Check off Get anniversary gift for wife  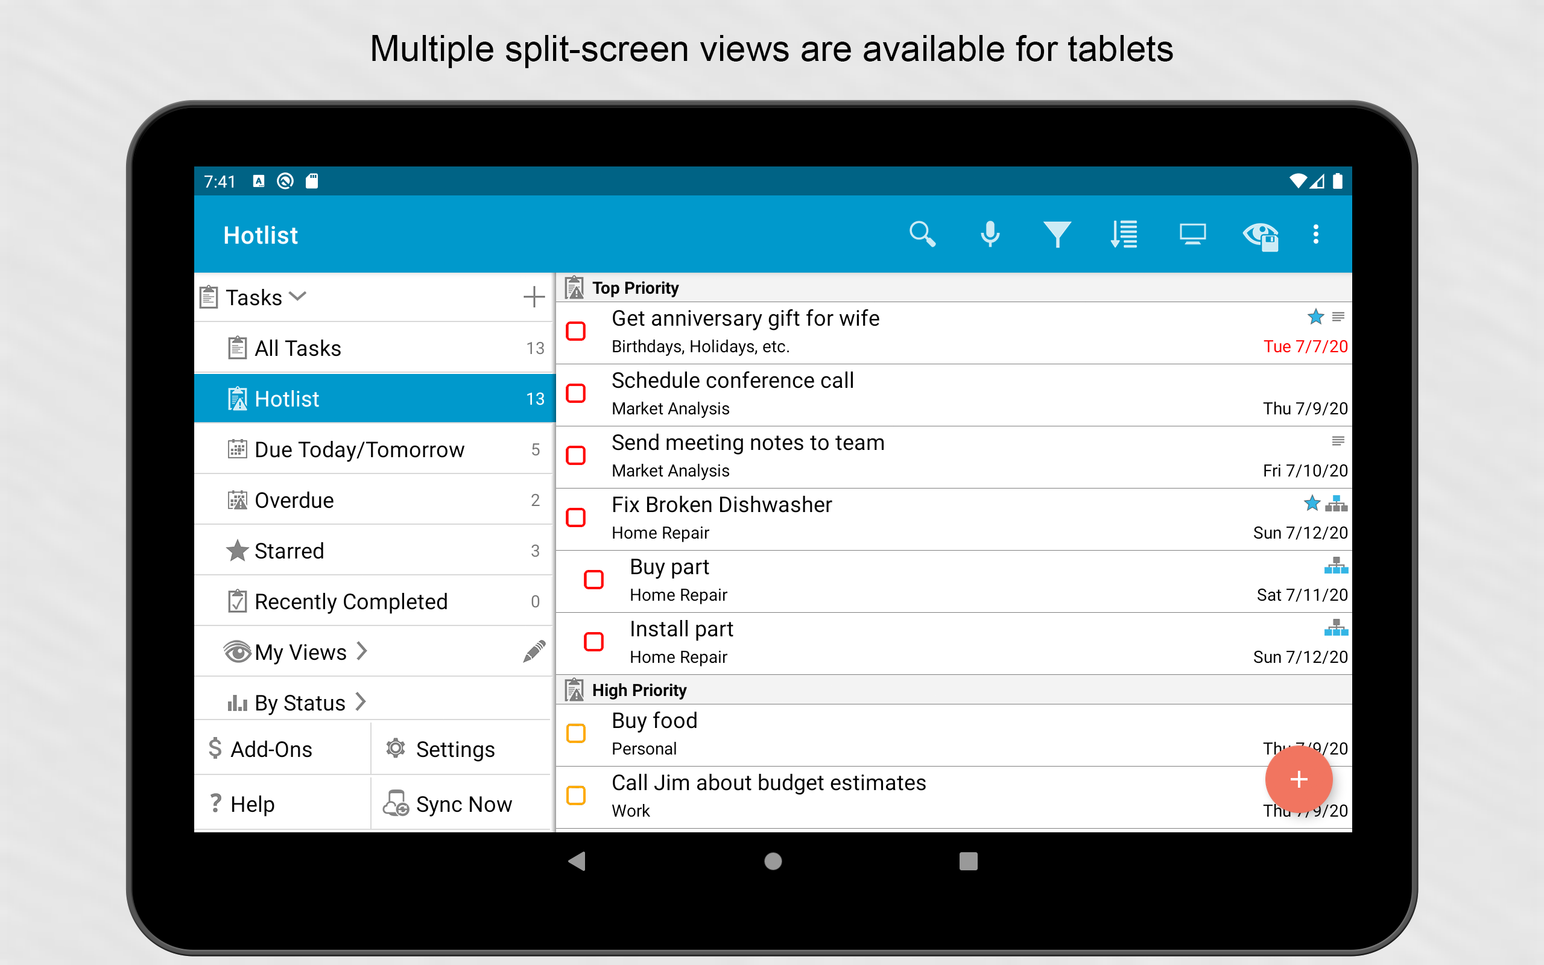[576, 331]
